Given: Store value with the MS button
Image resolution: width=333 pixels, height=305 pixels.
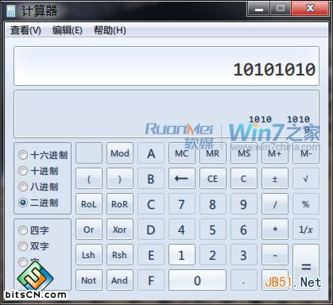Looking at the screenshot, I should (244, 153).
